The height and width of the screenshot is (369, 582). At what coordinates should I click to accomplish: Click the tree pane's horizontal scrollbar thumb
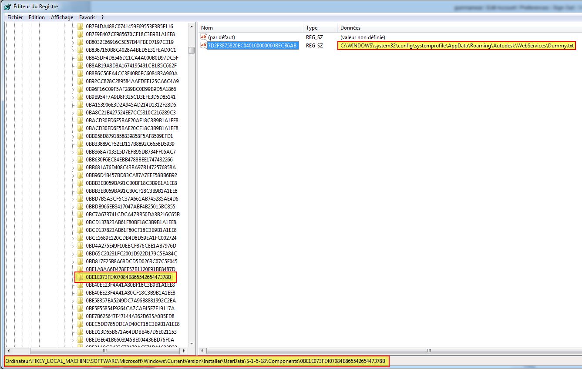[104, 351]
